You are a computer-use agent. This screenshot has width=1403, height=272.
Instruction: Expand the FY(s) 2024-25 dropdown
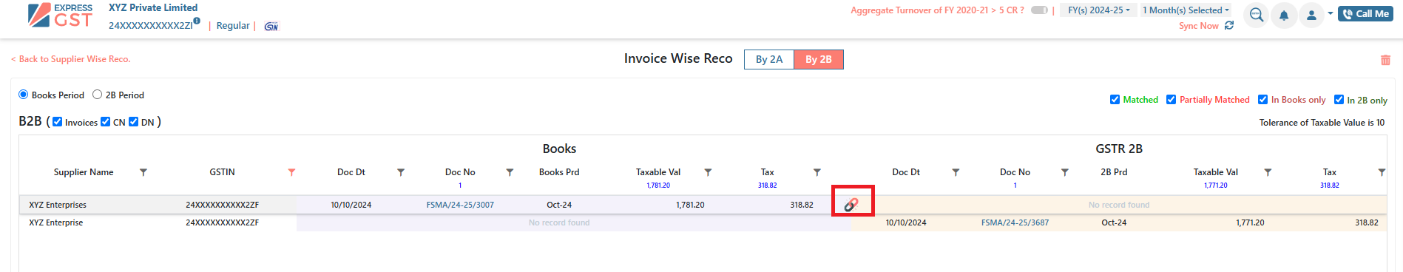(x=1098, y=10)
